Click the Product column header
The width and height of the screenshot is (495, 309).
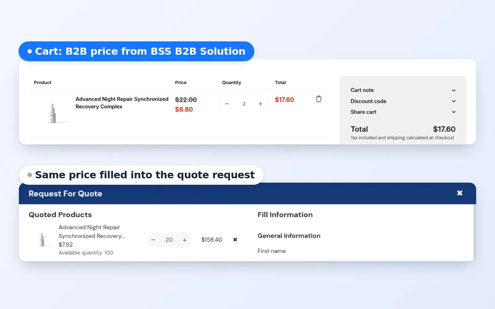pos(42,83)
